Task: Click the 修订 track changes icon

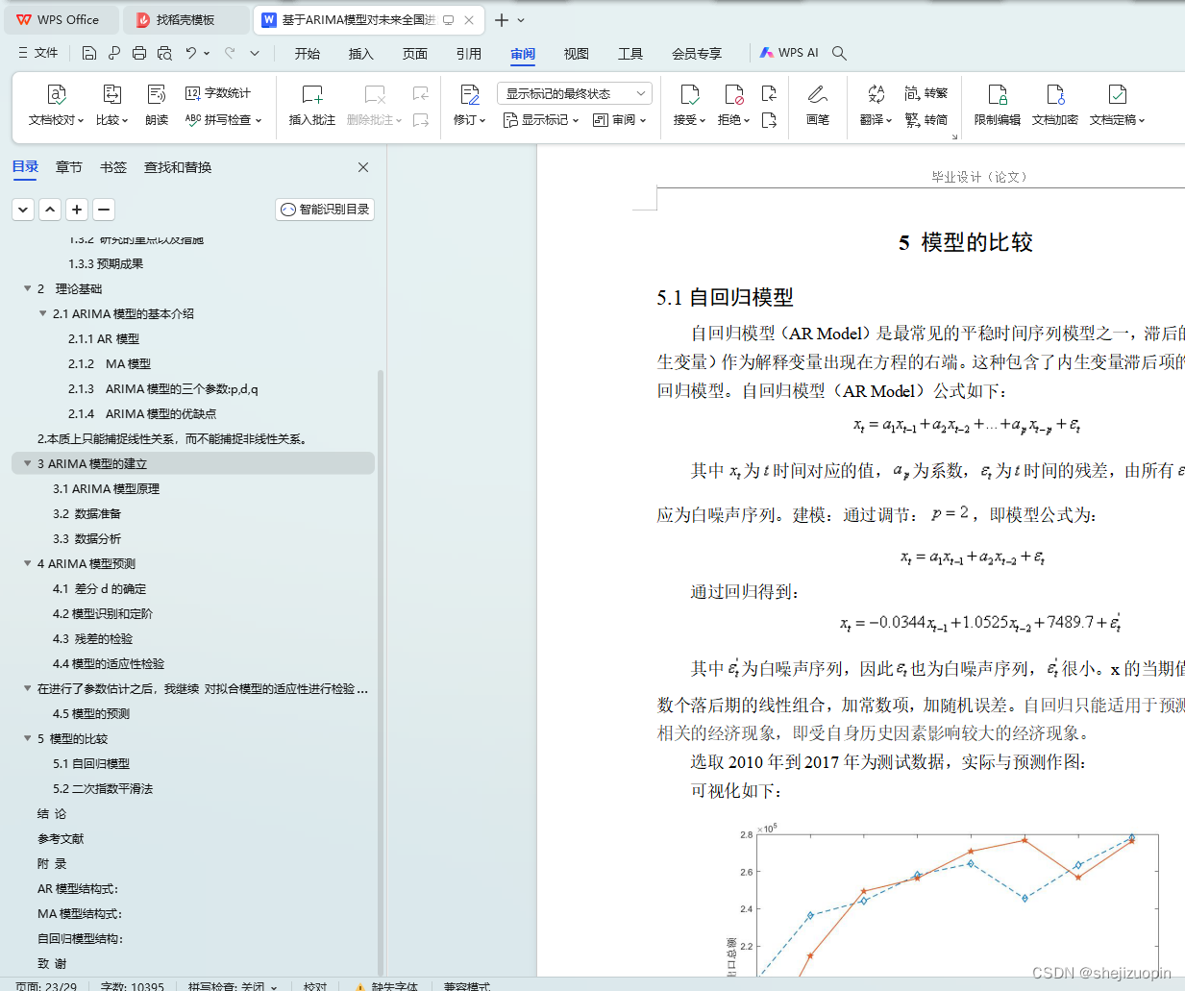Action: click(x=469, y=94)
